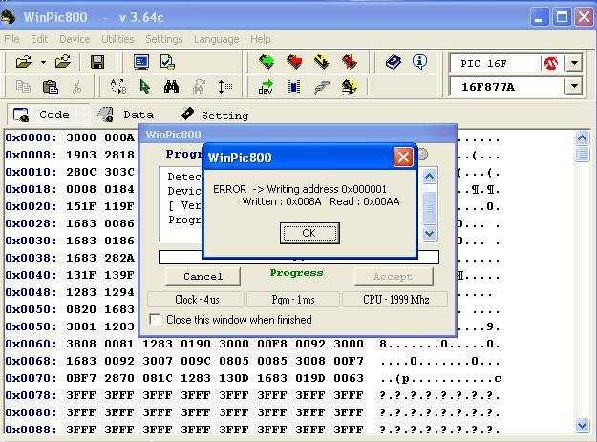
Task: Close the WinPic800 error dialog
Action: pyautogui.click(x=403, y=158)
